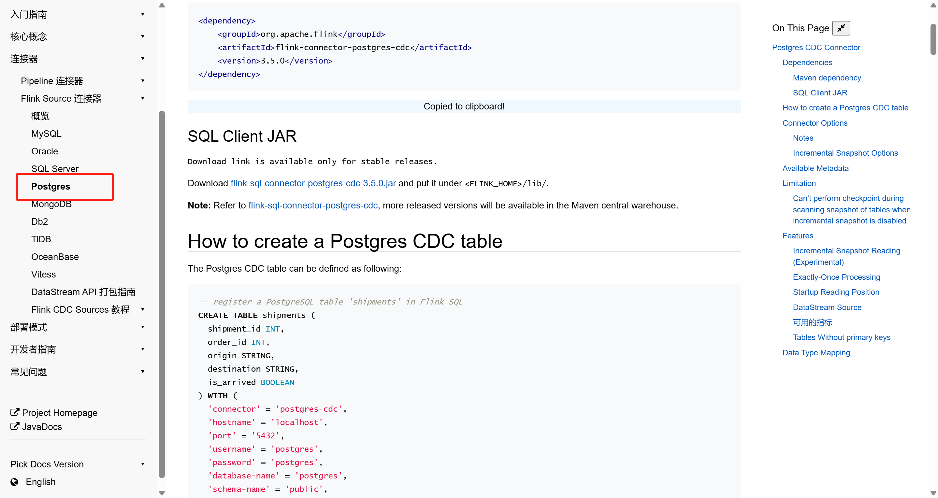The height and width of the screenshot is (498, 938).
Task: Expand Flink CDC Sources 教程 arrow
Action: click(x=143, y=309)
